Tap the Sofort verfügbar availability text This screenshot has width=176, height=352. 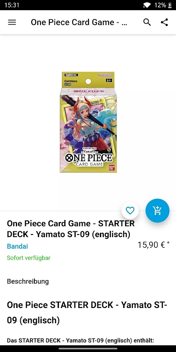click(x=29, y=258)
